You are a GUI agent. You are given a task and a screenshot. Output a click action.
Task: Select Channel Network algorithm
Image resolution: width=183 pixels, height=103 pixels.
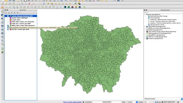pos(155,18)
